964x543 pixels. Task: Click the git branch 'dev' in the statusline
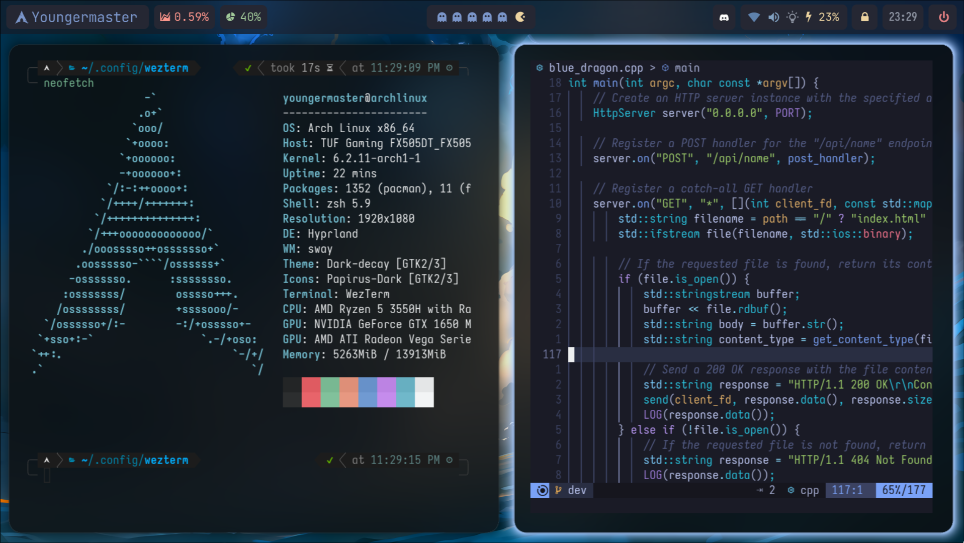[571, 490]
